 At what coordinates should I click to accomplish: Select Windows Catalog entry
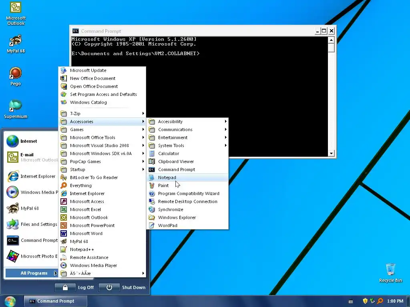click(x=102, y=102)
